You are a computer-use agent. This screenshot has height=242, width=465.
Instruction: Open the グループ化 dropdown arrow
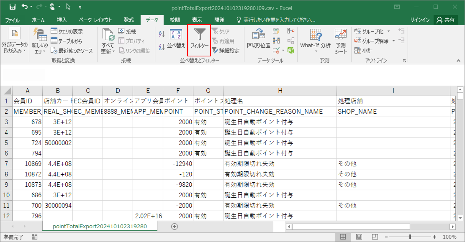(389, 31)
